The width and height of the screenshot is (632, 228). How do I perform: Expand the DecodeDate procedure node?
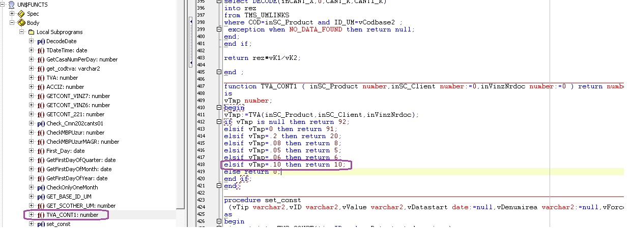click(32, 41)
